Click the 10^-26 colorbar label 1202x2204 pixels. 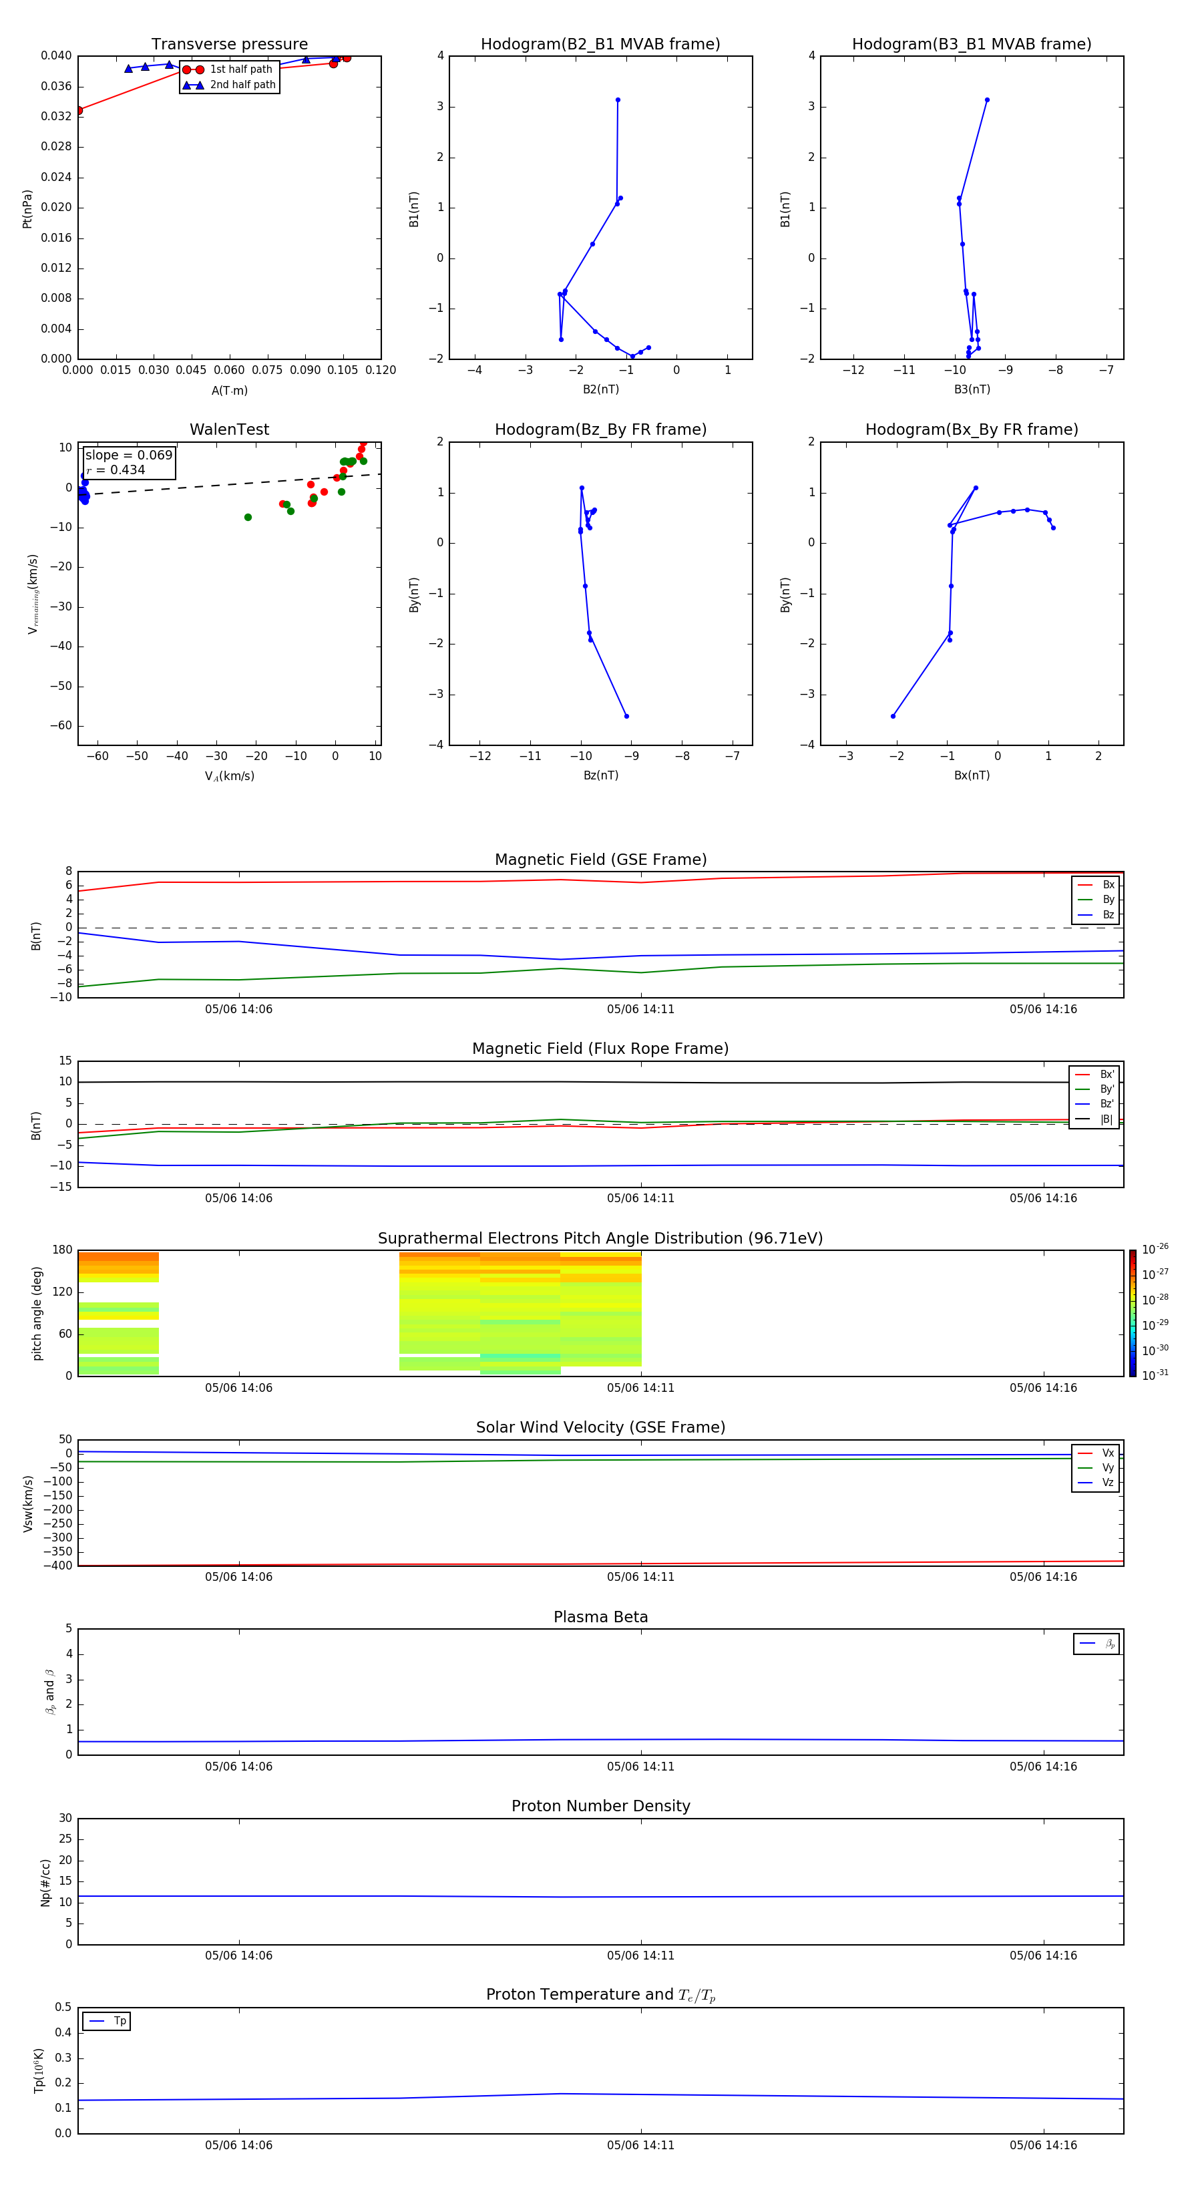click(x=1155, y=1249)
